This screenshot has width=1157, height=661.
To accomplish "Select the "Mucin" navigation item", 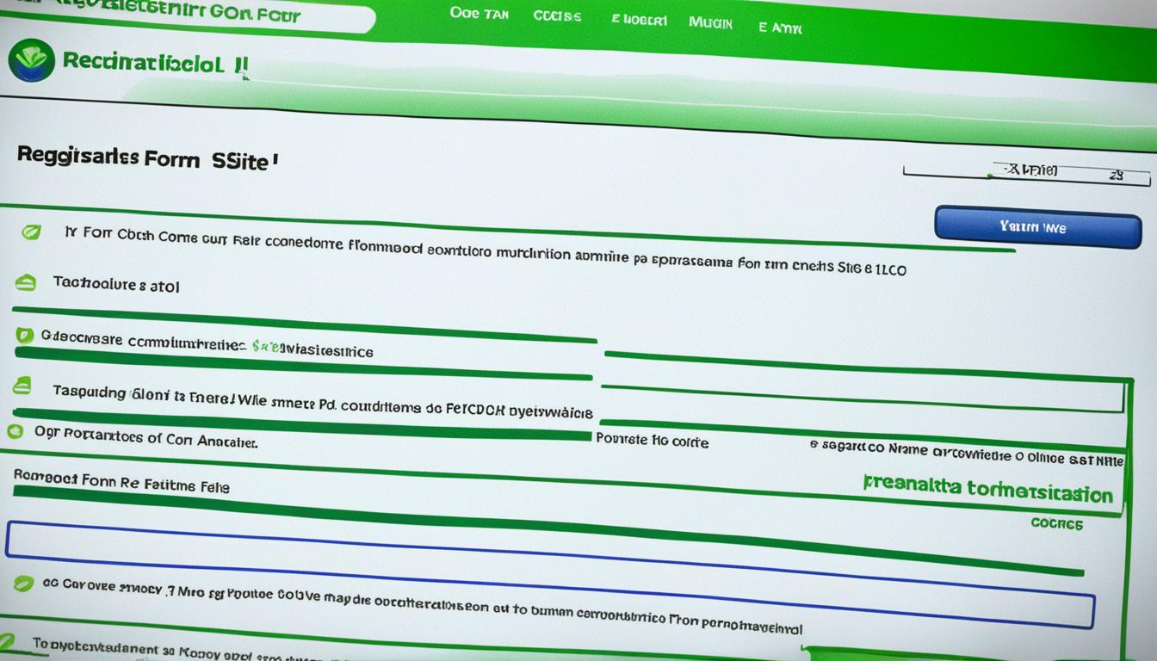I will pyautogui.click(x=711, y=23).
